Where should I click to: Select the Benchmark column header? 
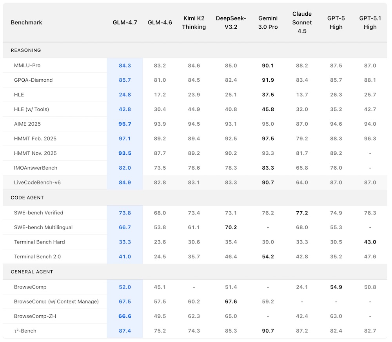(27, 22)
